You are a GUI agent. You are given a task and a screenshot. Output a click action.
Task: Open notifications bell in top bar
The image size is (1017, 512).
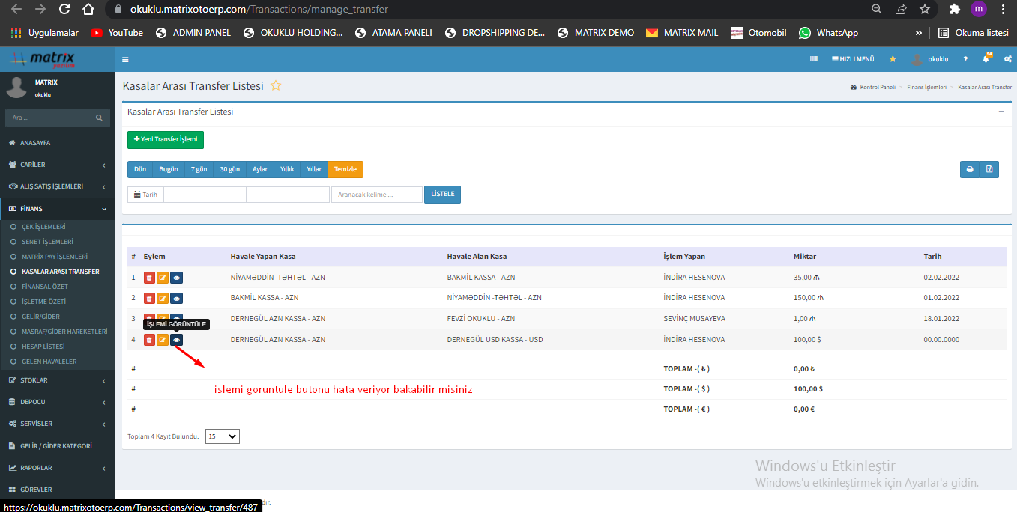click(x=986, y=59)
